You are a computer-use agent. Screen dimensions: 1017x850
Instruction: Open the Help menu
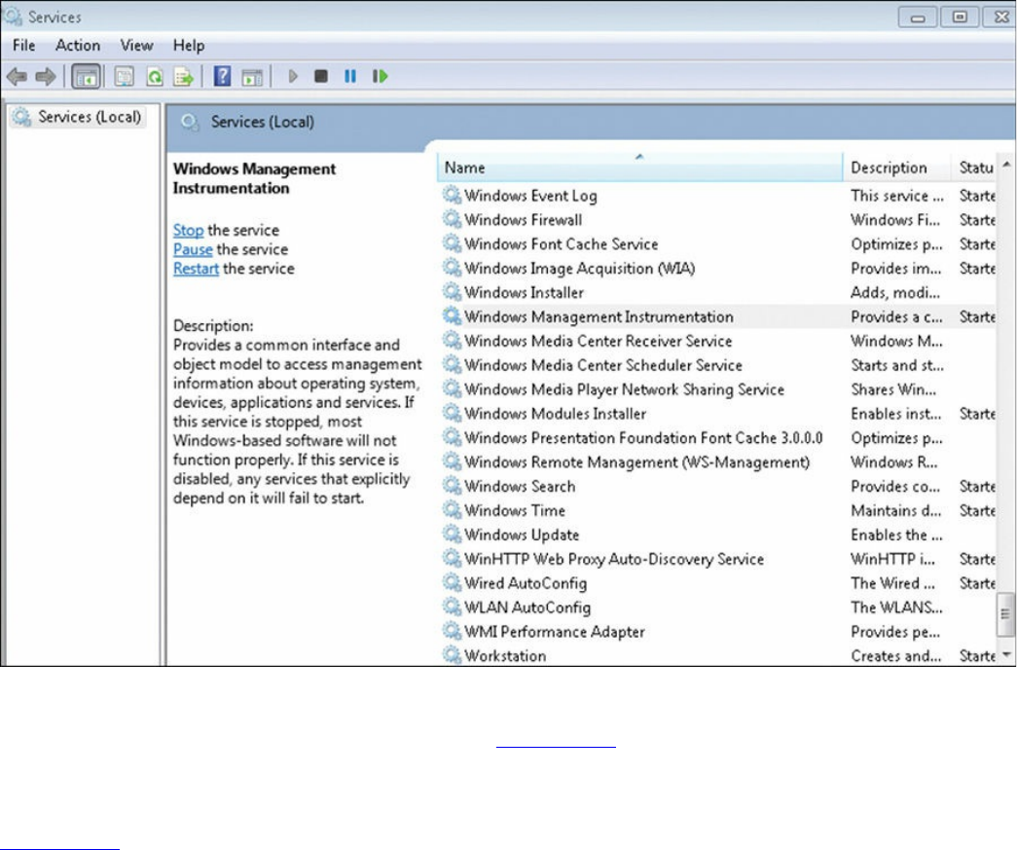click(x=189, y=46)
